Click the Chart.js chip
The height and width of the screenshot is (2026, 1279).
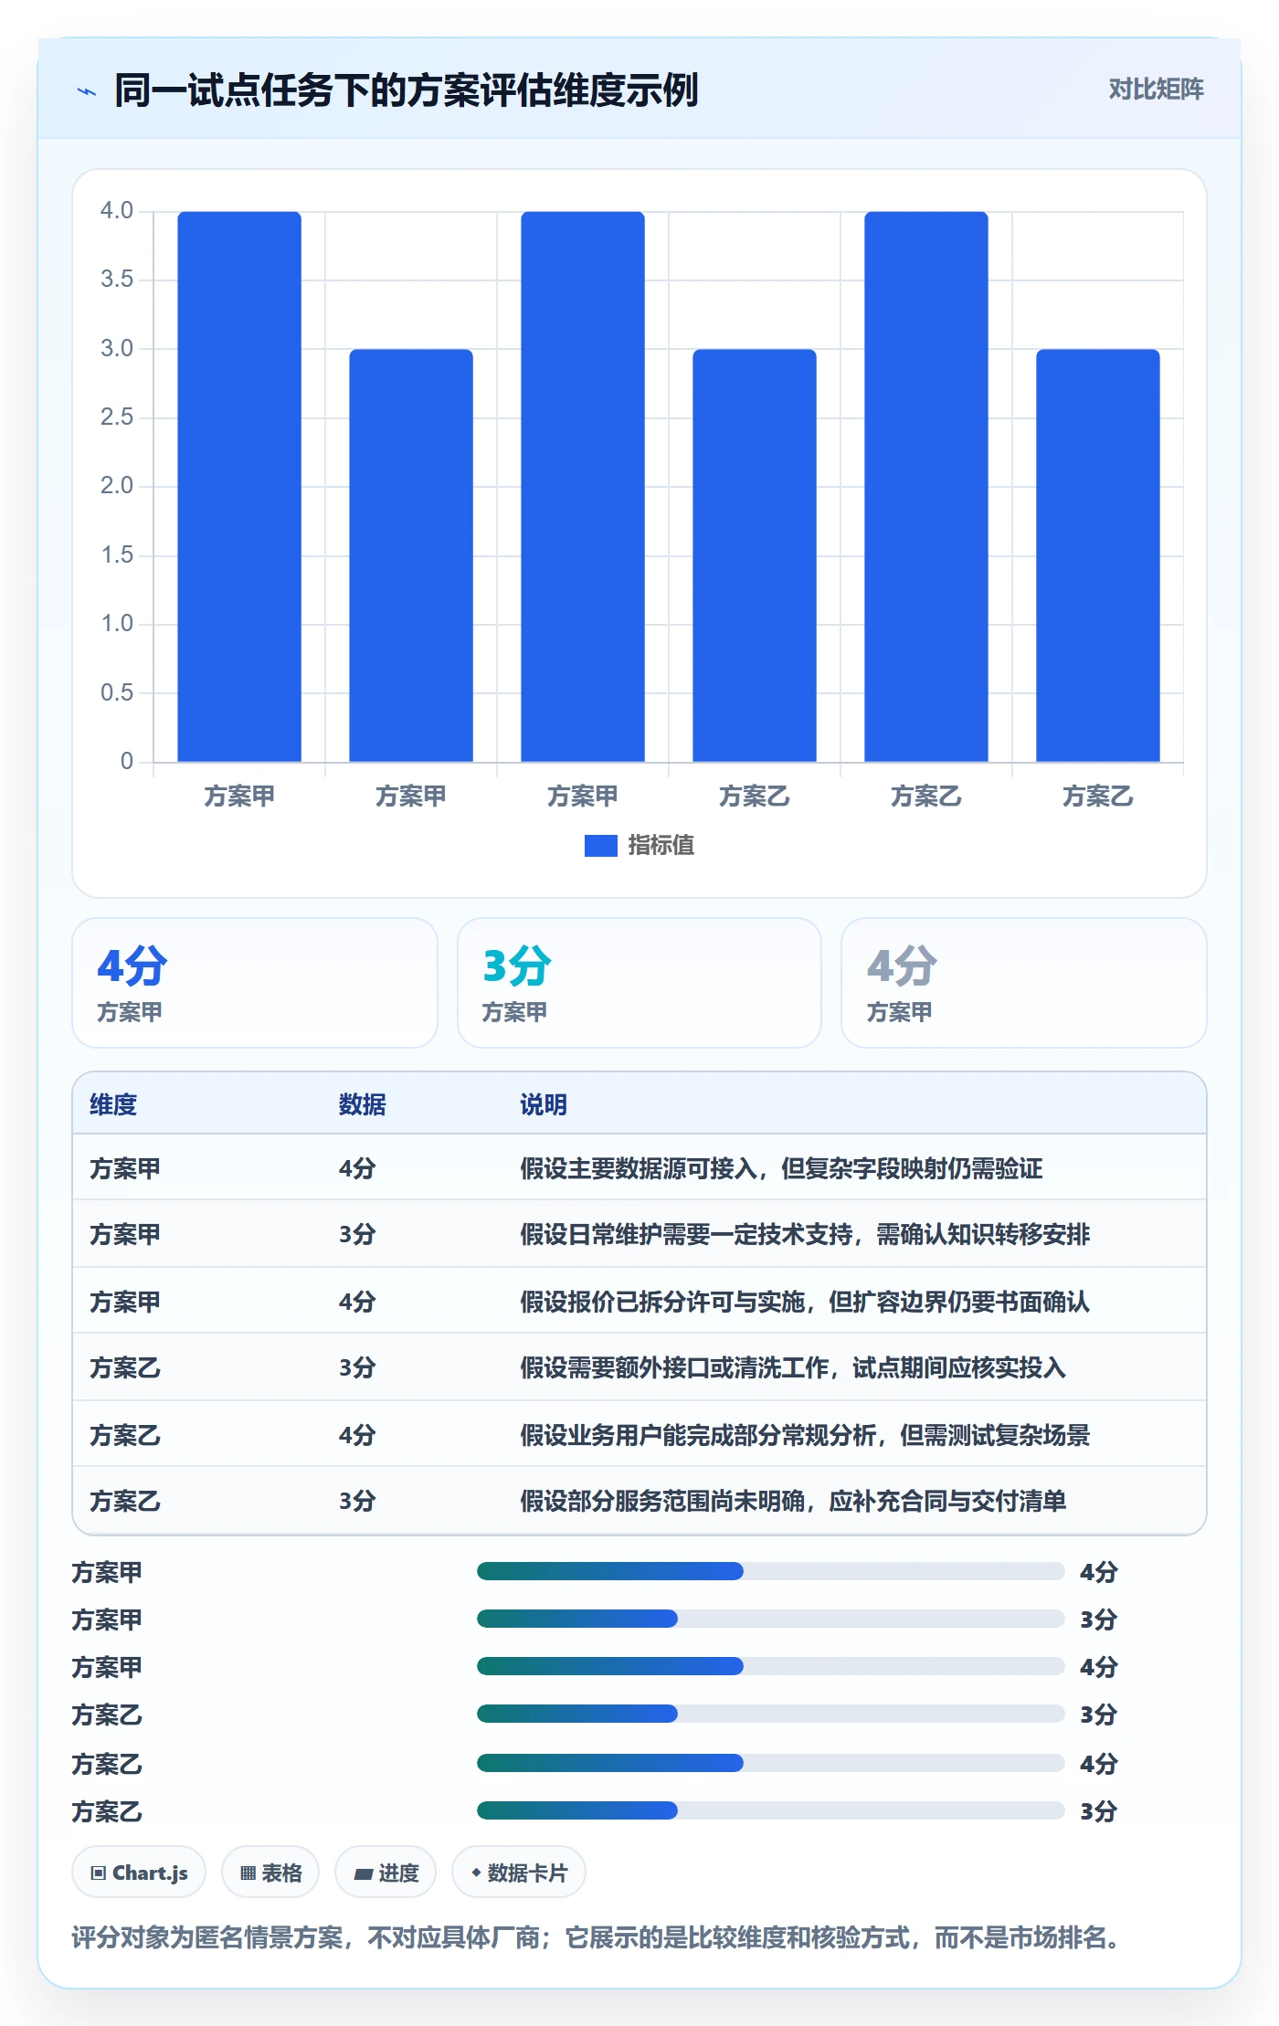click(139, 1873)
